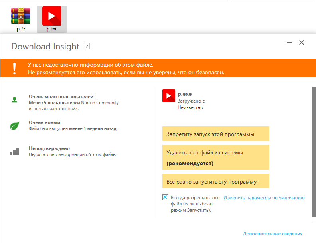Open the Download Insight help question-mark icon
The height and width of the screenshot is (243, 316).
87,46
